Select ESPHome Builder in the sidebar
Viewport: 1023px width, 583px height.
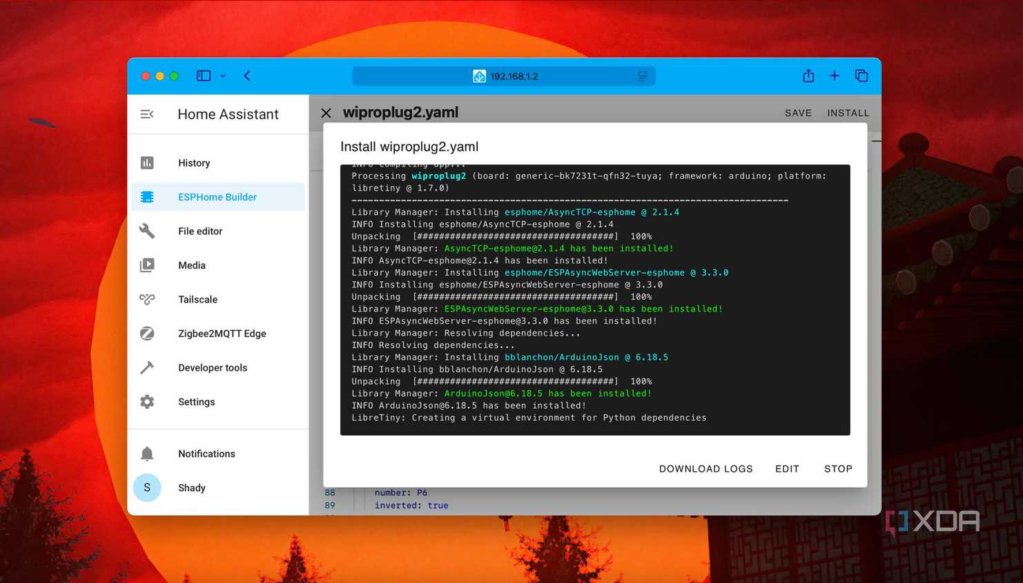pos(218,197)
